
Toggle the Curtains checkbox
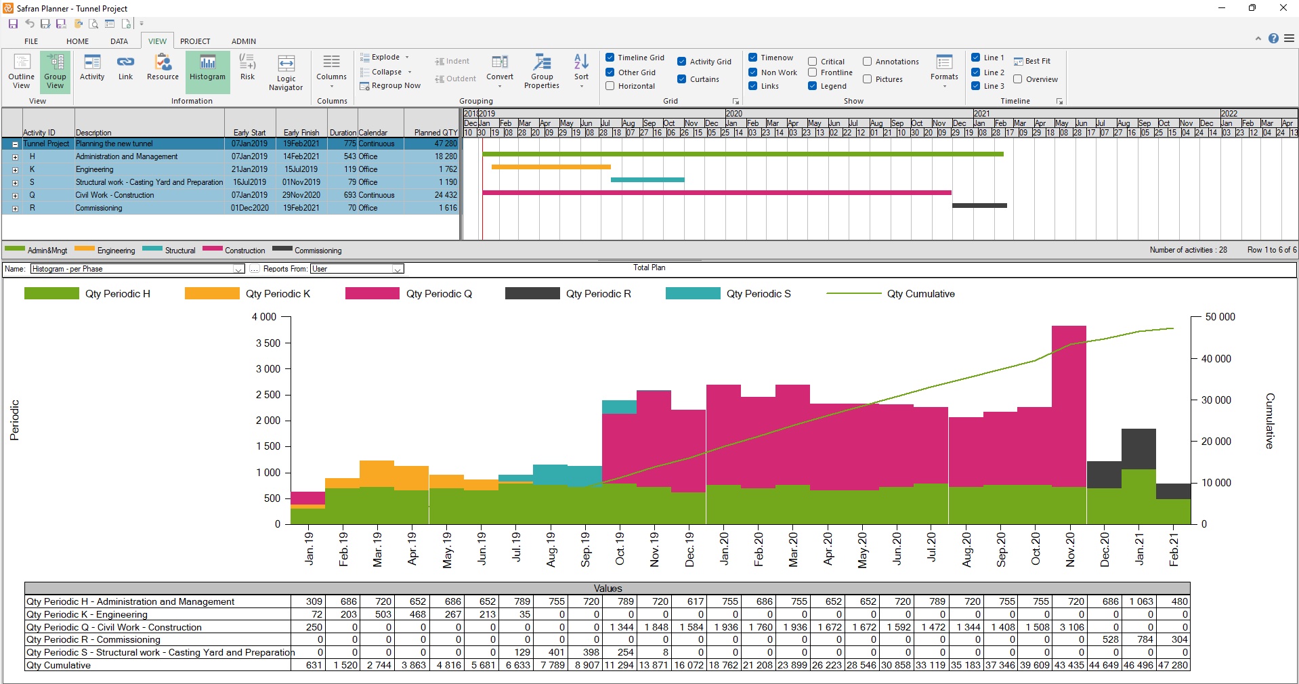682,79
